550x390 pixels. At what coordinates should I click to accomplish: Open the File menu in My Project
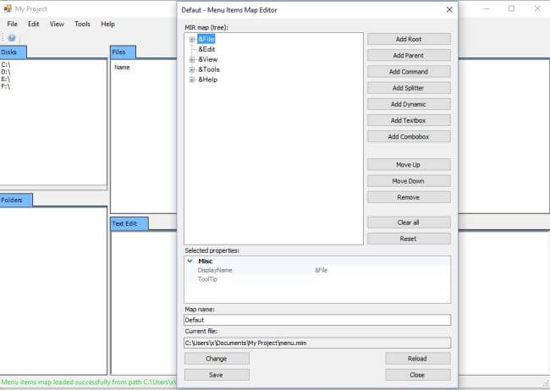13,24
